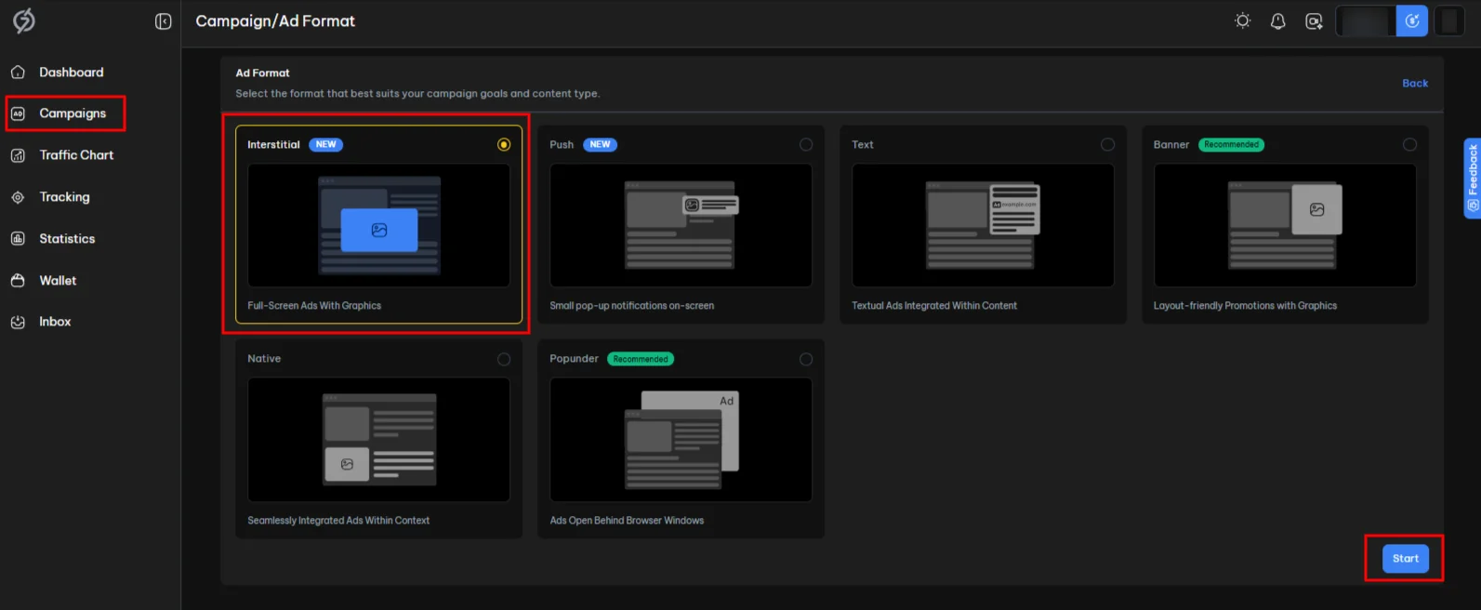
Task: Choose the Popunder radio button
Action: (x=806, y=359)
